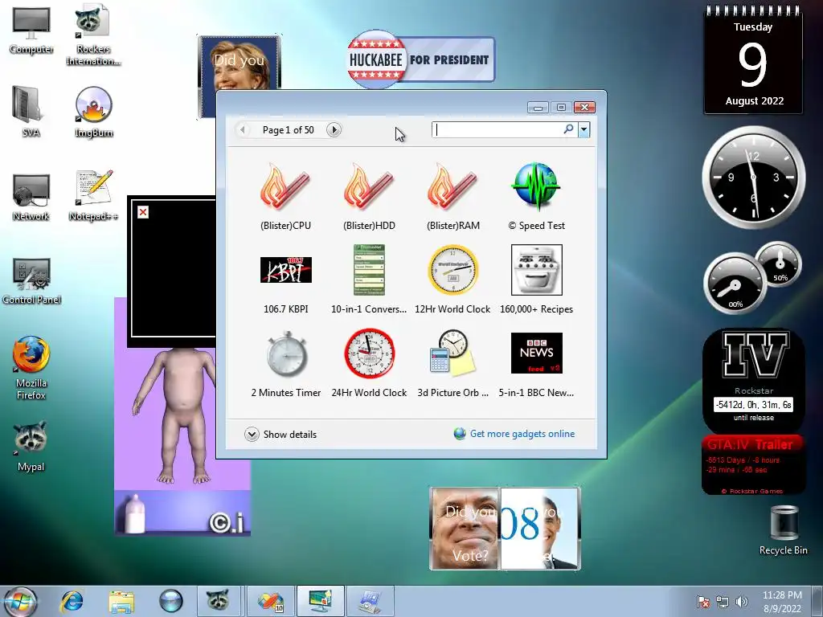Open the Control Panel desktop icon

coord(31,280)
